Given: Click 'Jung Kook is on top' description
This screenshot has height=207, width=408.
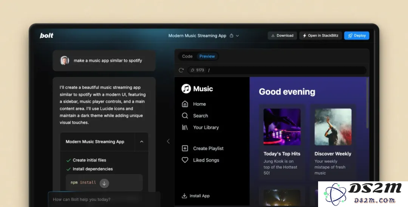Looking at the screenshot, I should [280, 167].
